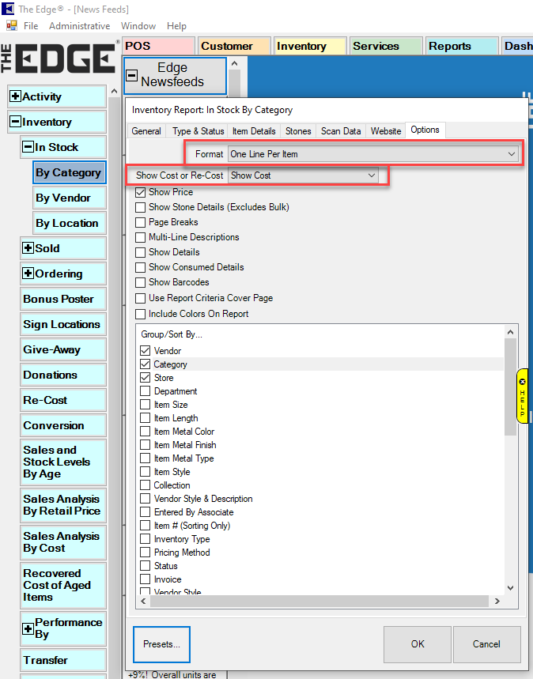
Task: Check the Department group/sort option
Action: click(x=146, y=391)
